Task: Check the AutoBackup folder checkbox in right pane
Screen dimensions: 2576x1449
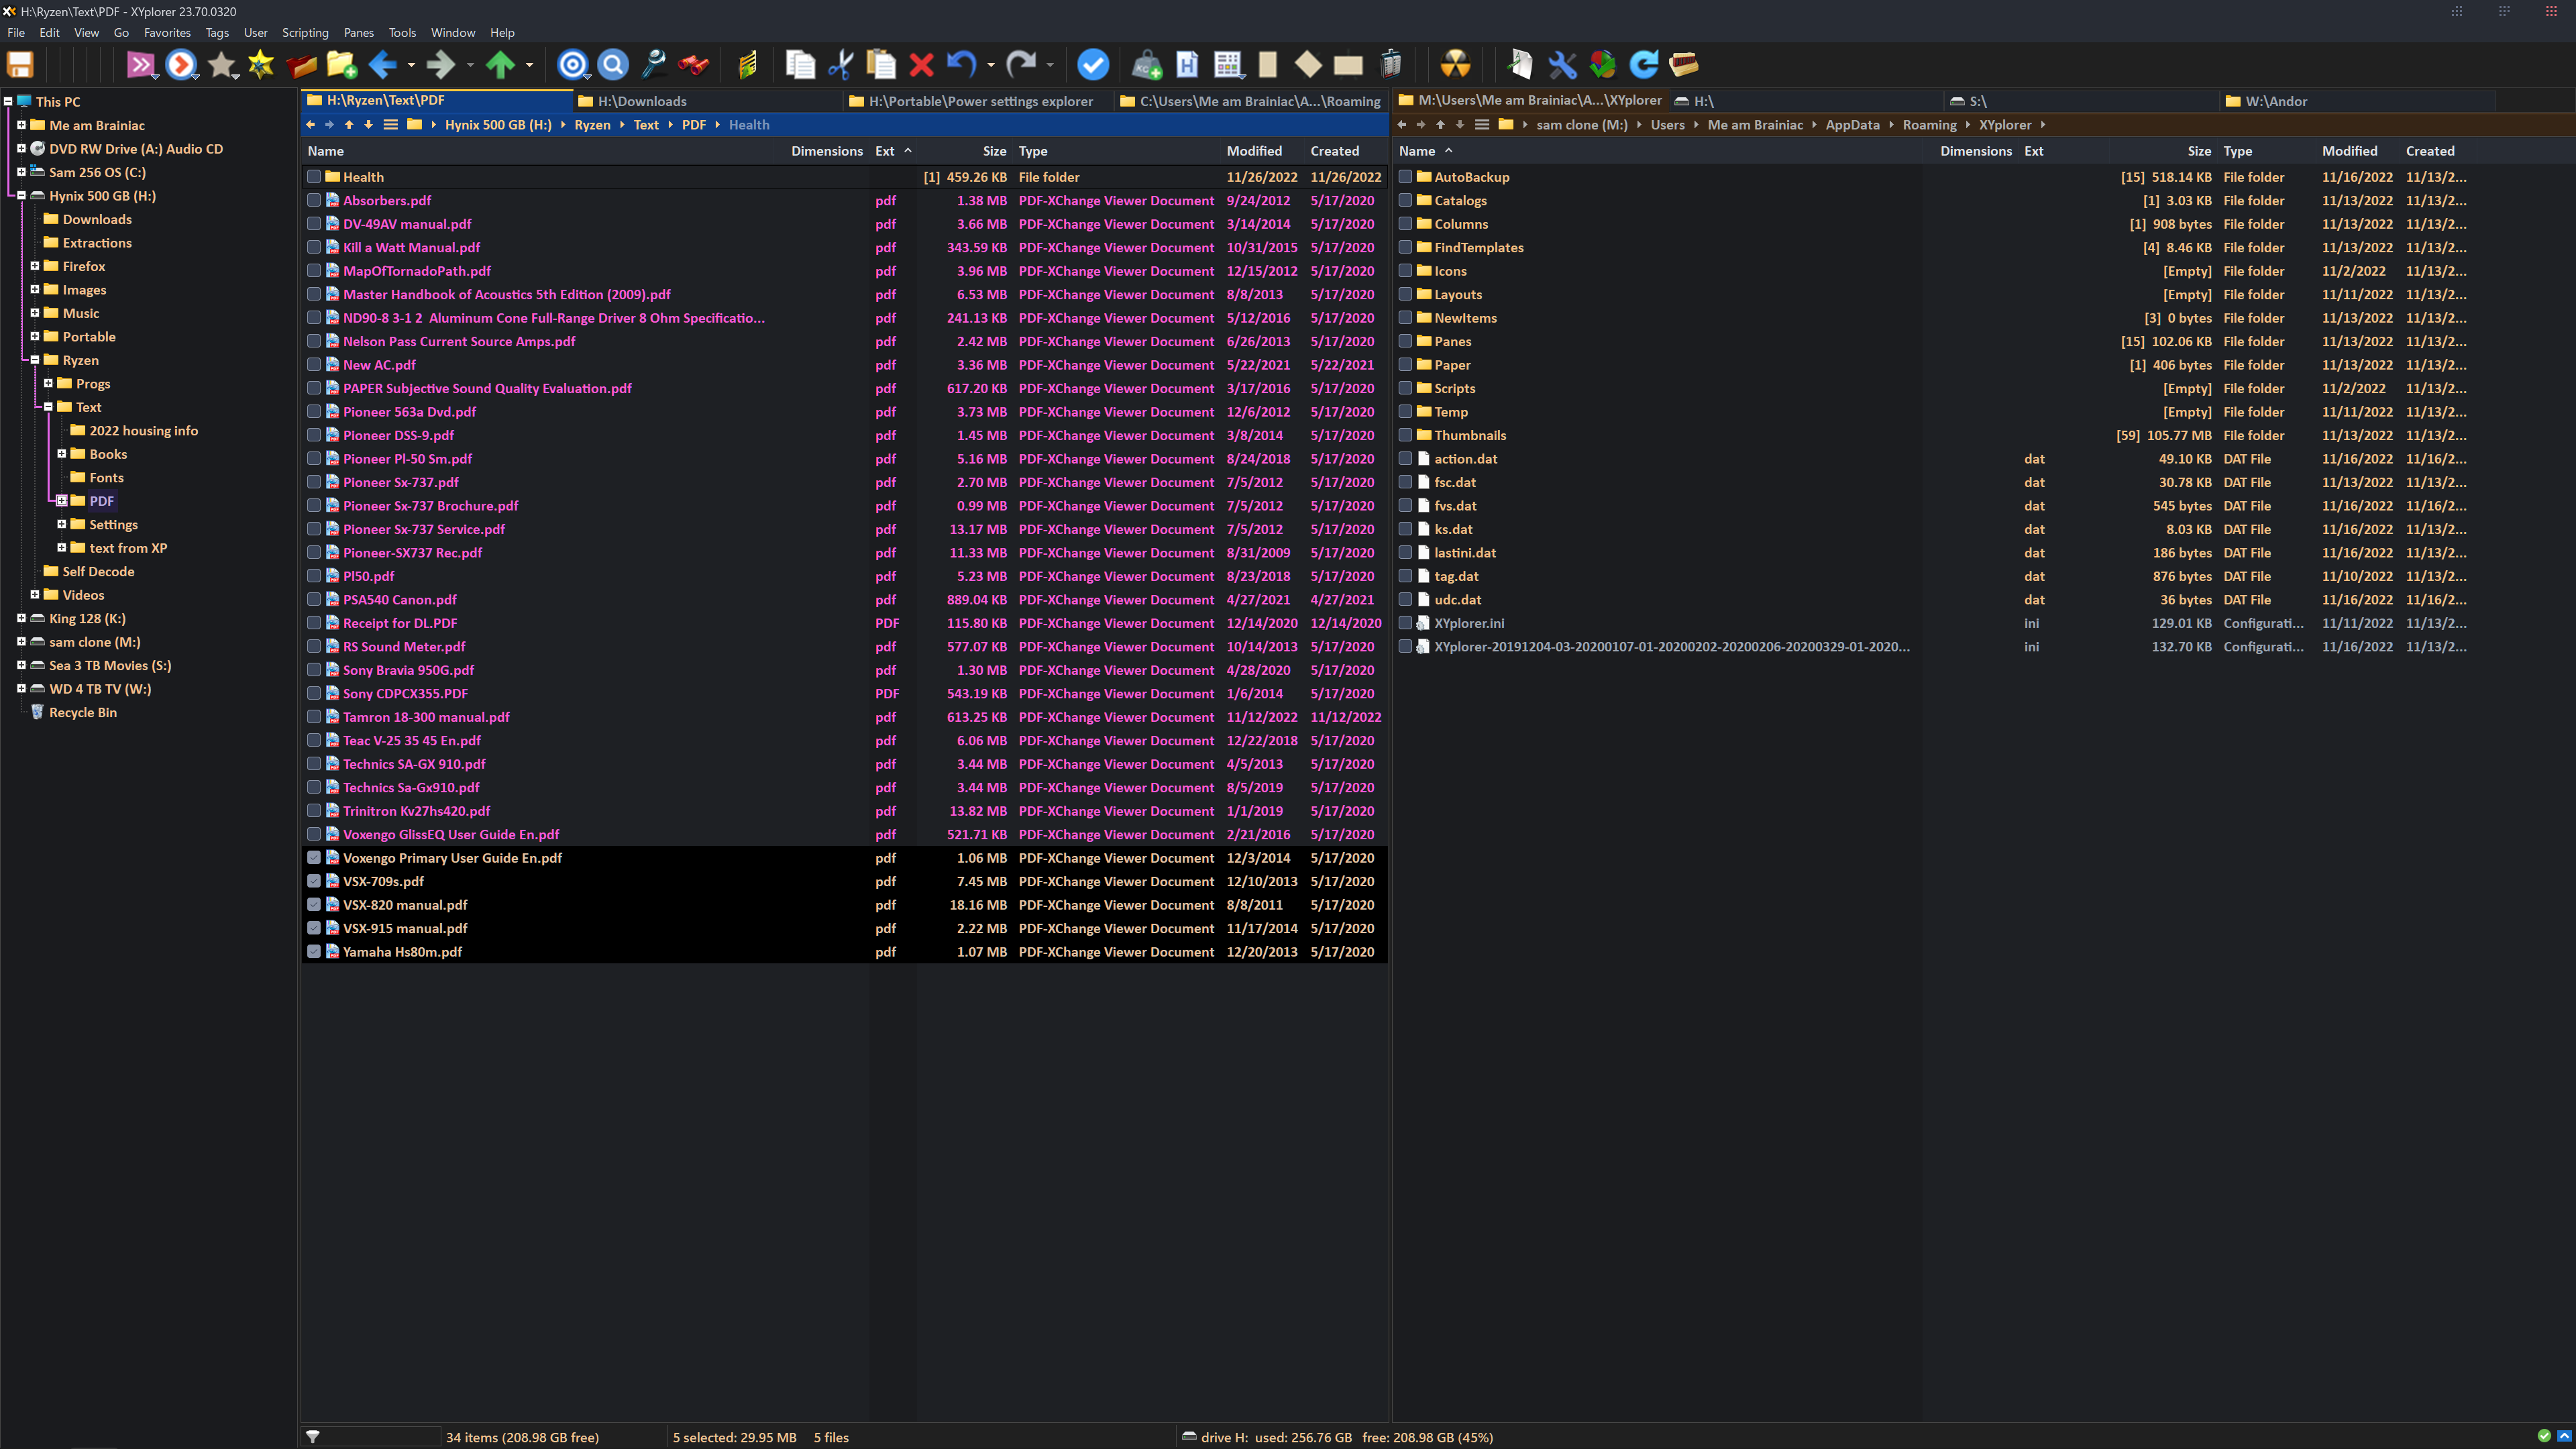Action: 1405,177
